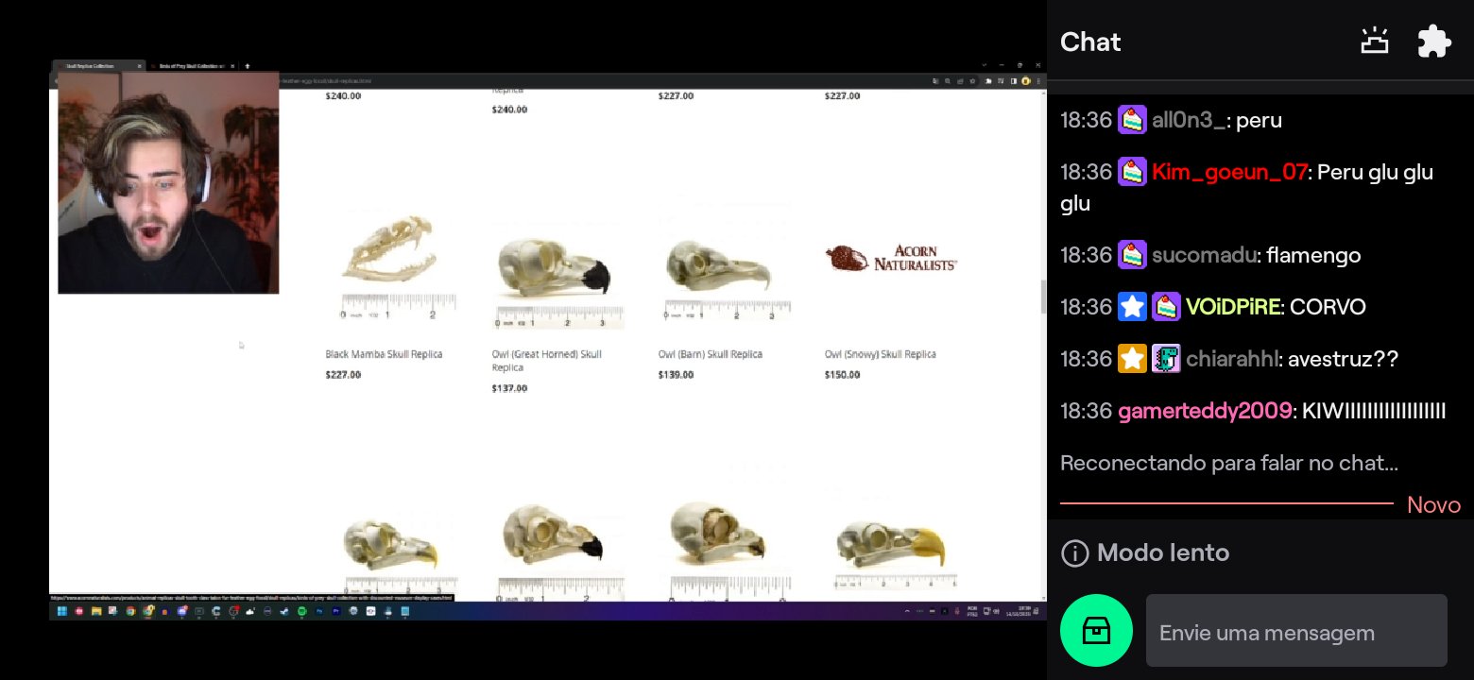Screen dimensions: 1474x680
Task: Switch to the Birds of Prey Skull Collection tab
Action: coord(194,66)
